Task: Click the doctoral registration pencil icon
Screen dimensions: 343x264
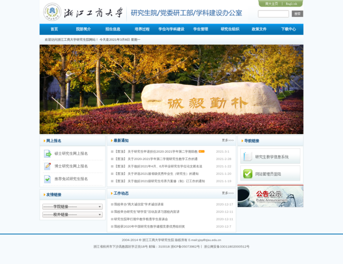Action: [x=47, y=166]
